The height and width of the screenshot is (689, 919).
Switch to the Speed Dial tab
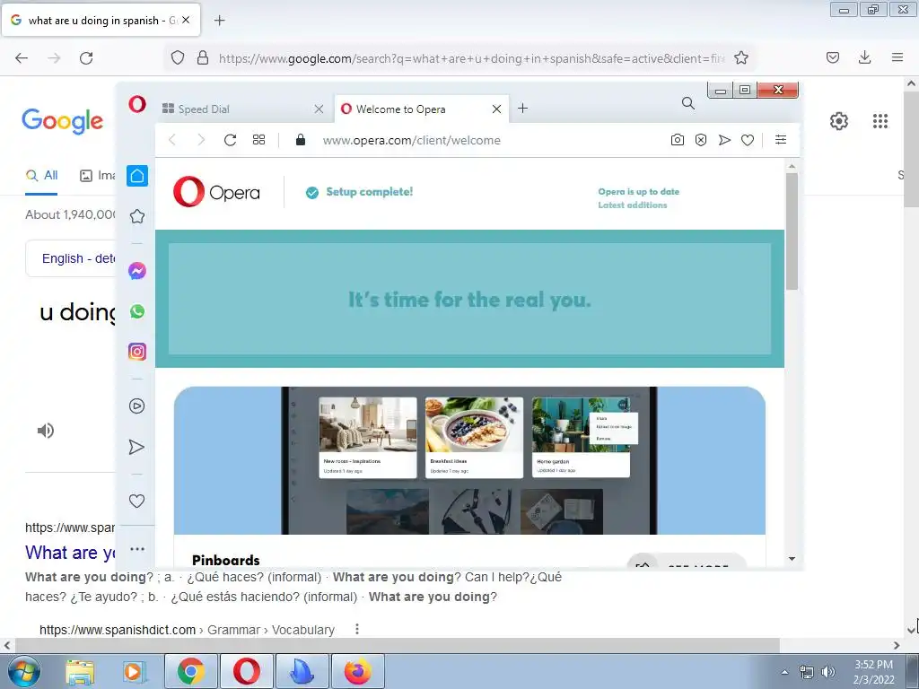pos(242,109)
